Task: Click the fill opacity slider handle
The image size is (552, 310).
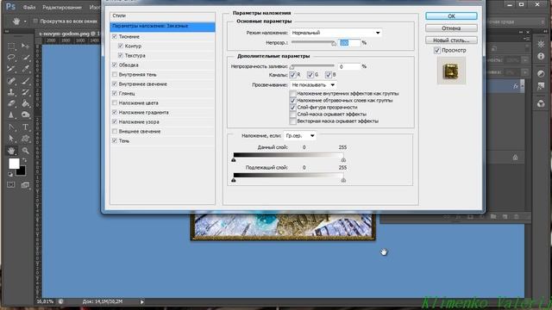Action: [292, 67]
